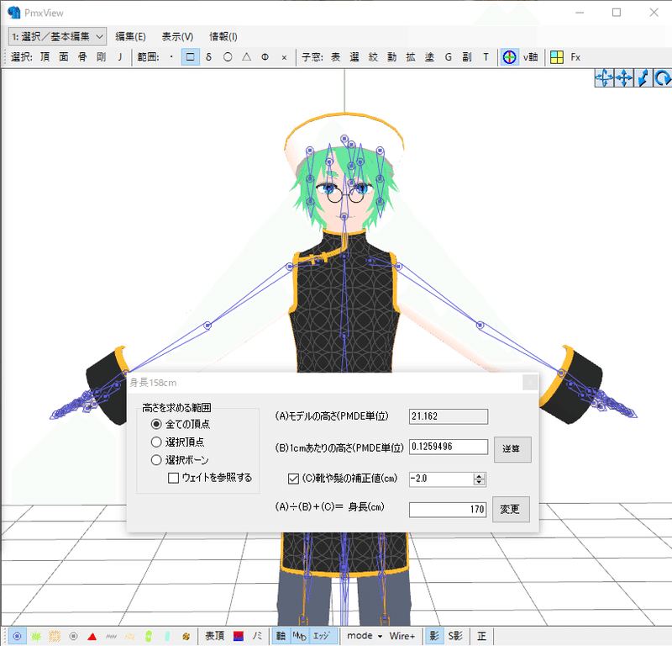Toggle the orange dotted-square display icon

[55, 636]
